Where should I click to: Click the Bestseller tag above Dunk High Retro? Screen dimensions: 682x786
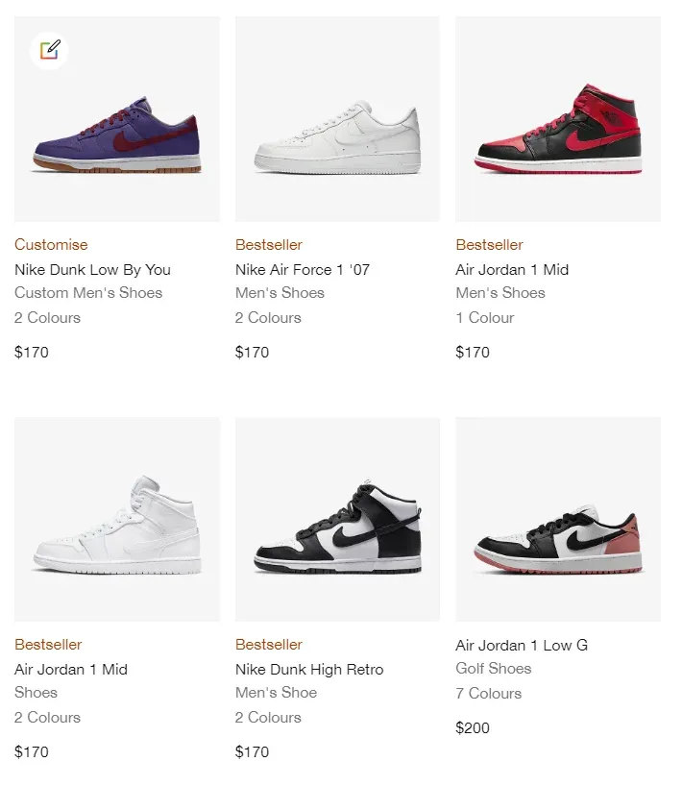[268, 645]
